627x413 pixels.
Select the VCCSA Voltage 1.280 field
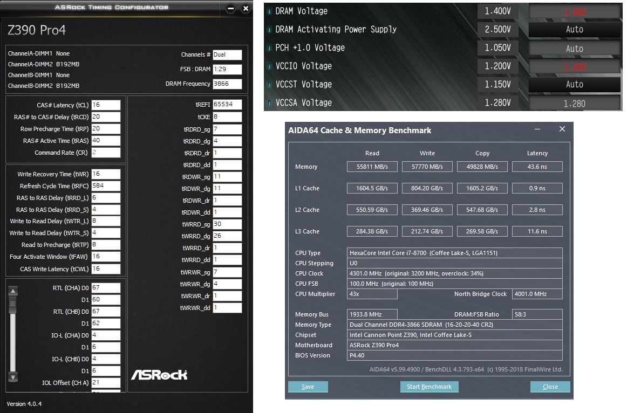coord(575,104)
